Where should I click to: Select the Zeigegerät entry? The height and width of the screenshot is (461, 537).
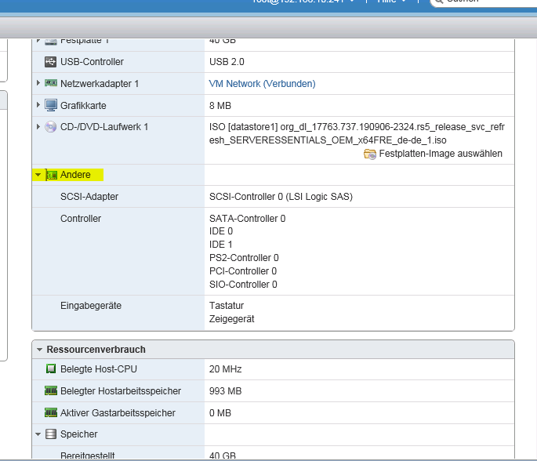231,319
